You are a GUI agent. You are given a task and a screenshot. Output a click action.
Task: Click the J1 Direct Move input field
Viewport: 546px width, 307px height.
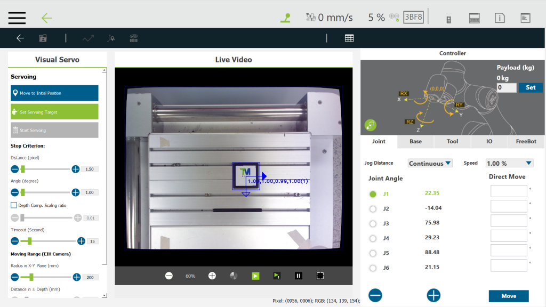click(x=508, y=191)
